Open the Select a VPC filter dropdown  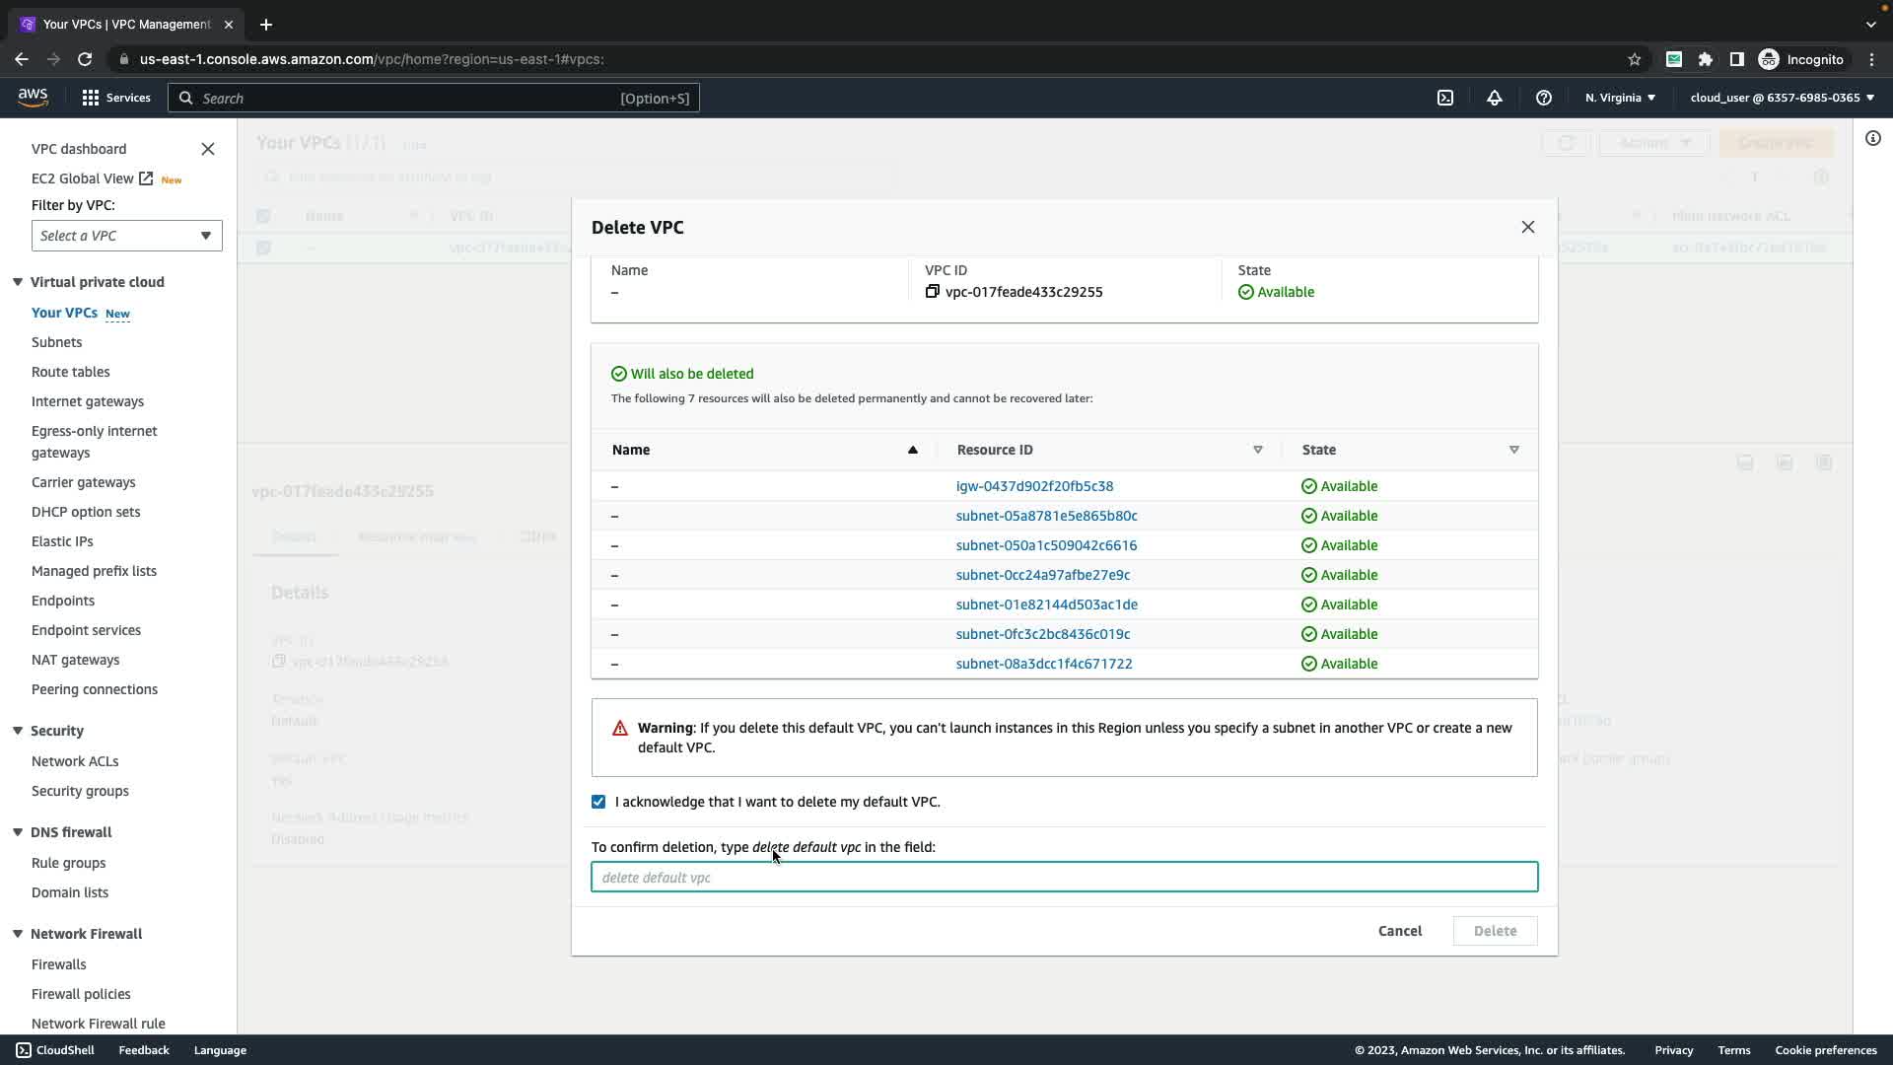coord(126,236)
